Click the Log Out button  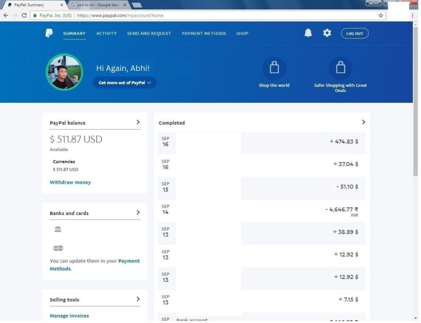355,34
